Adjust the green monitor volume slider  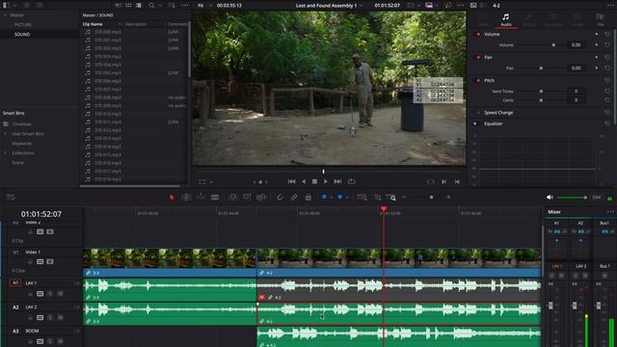[x=572, y=197]
